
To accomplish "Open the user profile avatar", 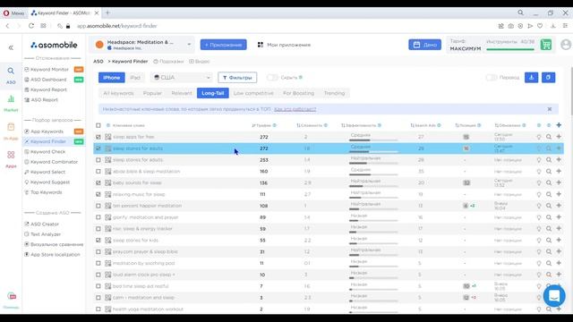I will point(566,45).
